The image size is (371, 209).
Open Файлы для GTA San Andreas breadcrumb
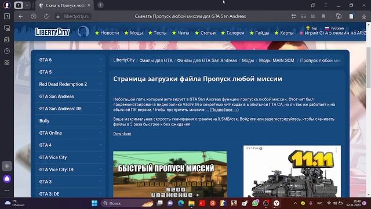coord(207,60)
